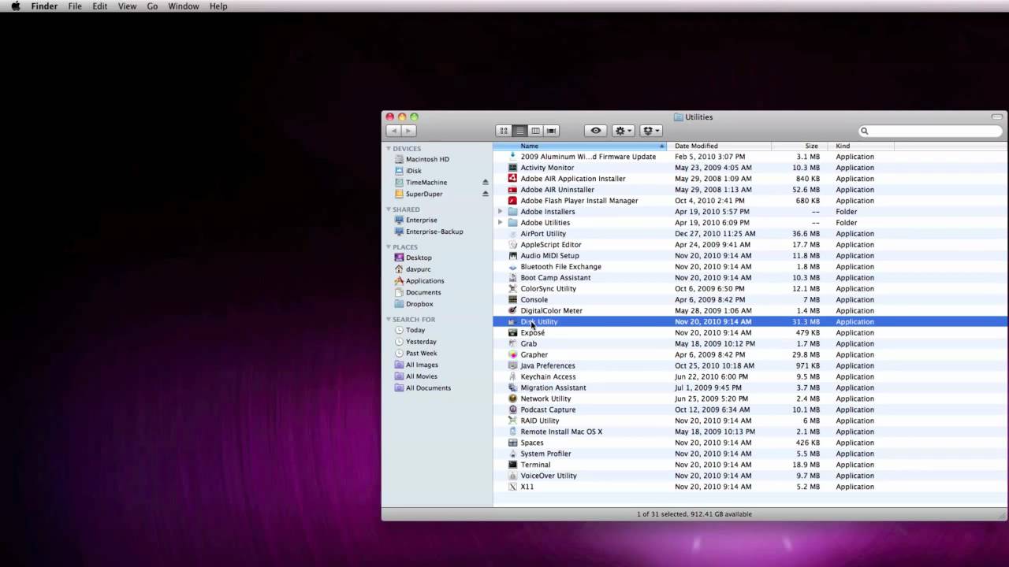
Task: Select the VoiceOver Utility row
Action: pos(750,476)
